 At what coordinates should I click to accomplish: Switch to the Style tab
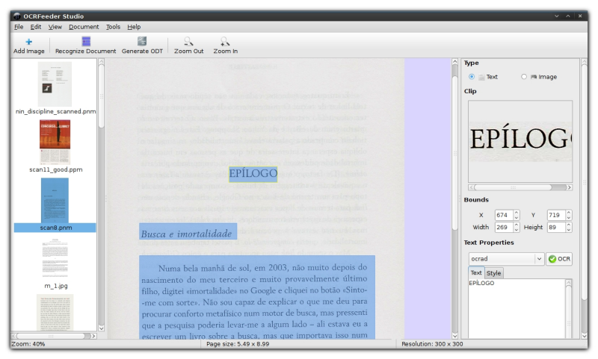pyautogui.click(x=493, y=273)
